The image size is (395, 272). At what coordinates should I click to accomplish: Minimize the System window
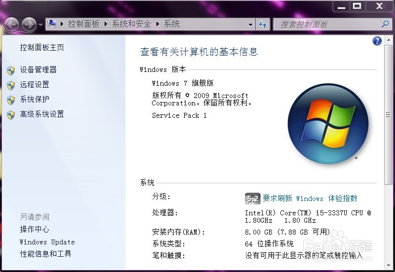point(341,6)
